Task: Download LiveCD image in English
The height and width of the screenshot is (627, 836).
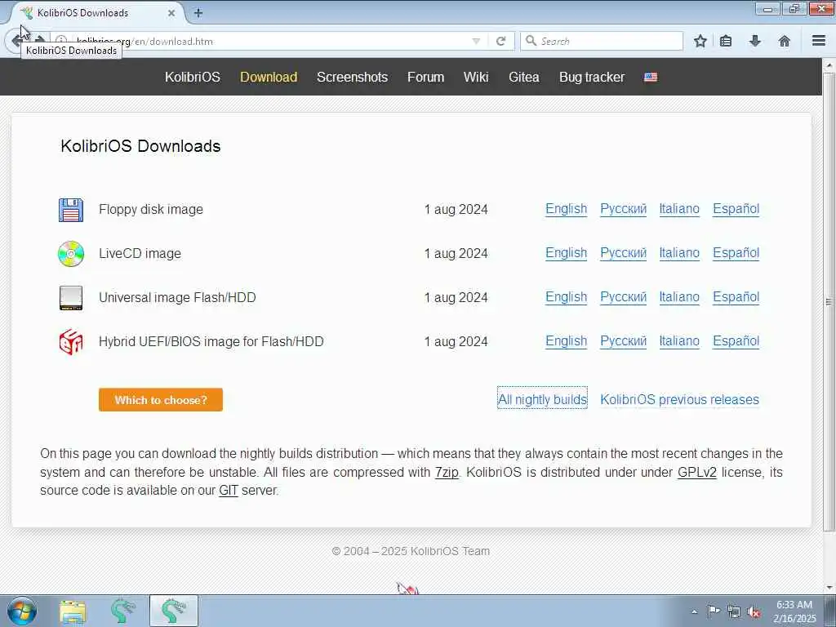Action: (x=567, y=253)
